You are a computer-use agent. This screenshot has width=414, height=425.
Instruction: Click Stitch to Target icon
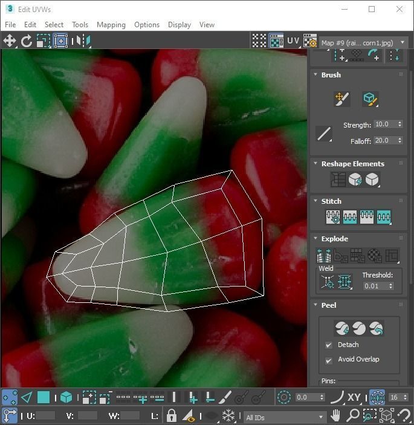(333, 217)
